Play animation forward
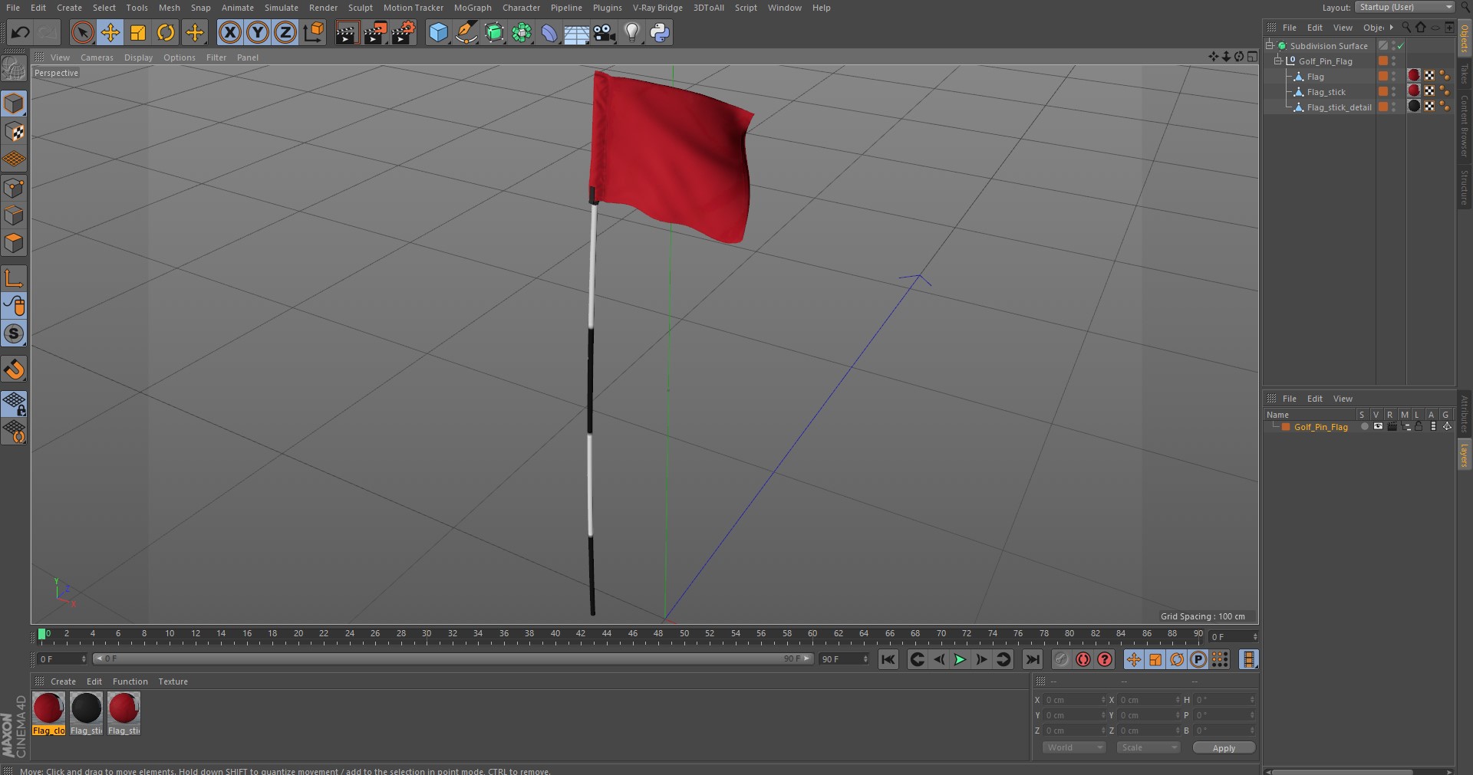 (960, 659)
